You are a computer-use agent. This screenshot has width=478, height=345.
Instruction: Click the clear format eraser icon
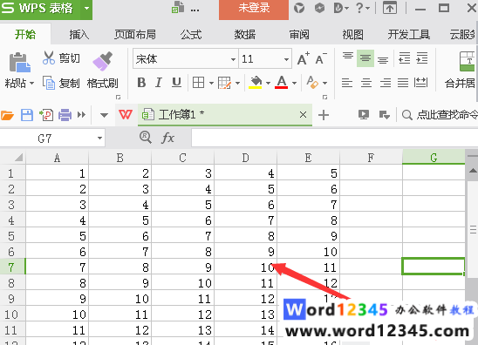click(312, 82)
